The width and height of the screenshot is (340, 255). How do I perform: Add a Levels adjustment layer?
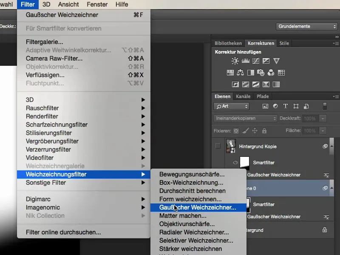pyautogui.click(x=245, y=61)
